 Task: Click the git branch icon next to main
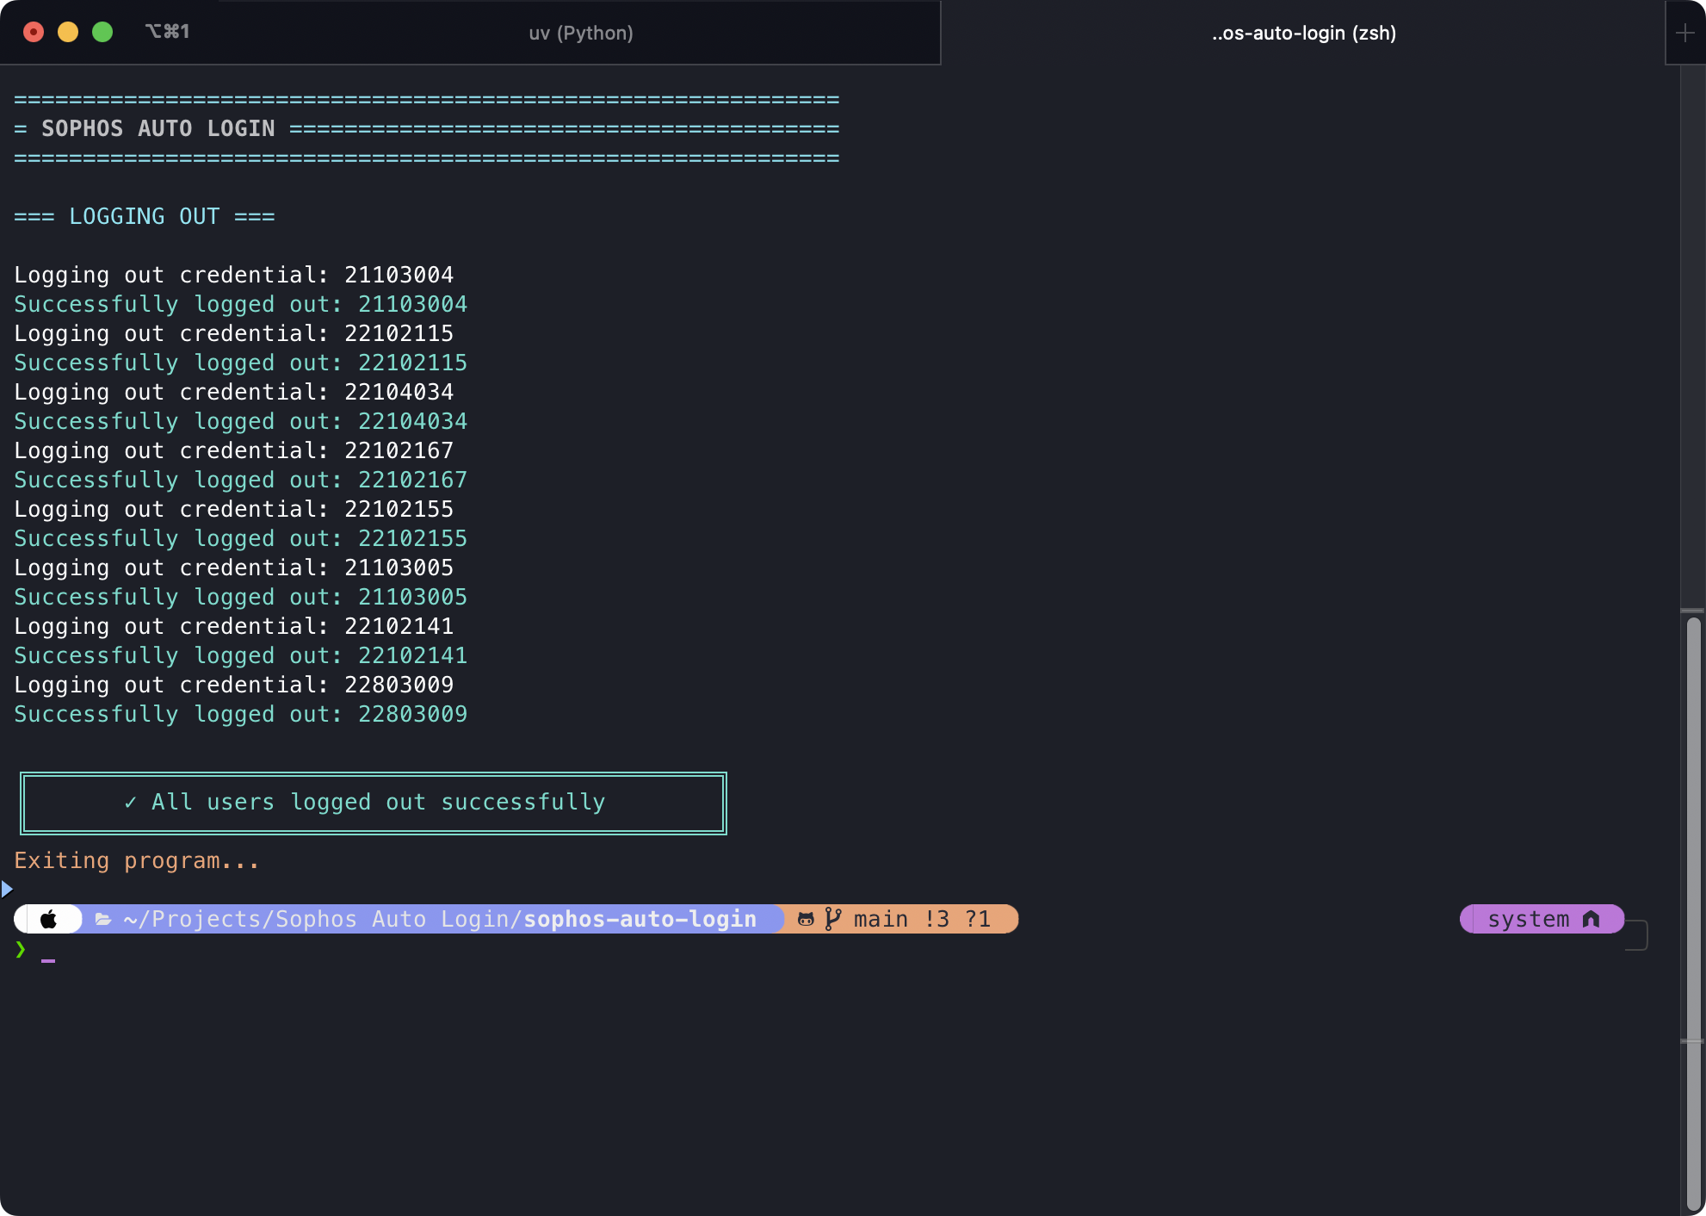(833, 919)
